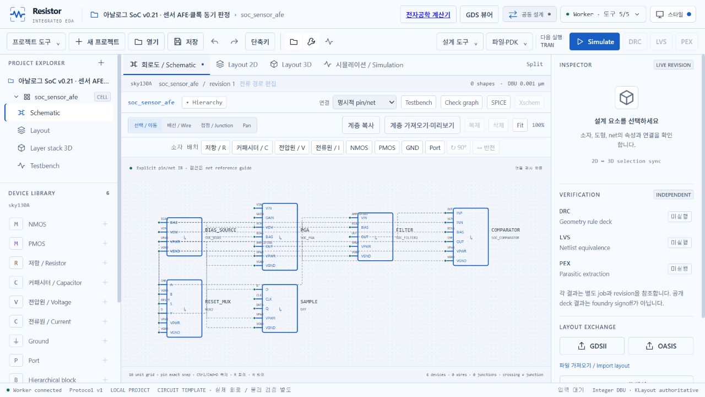Select the wrench tool icon
This screenshot has width=705, height=397.
pos(311,42)
